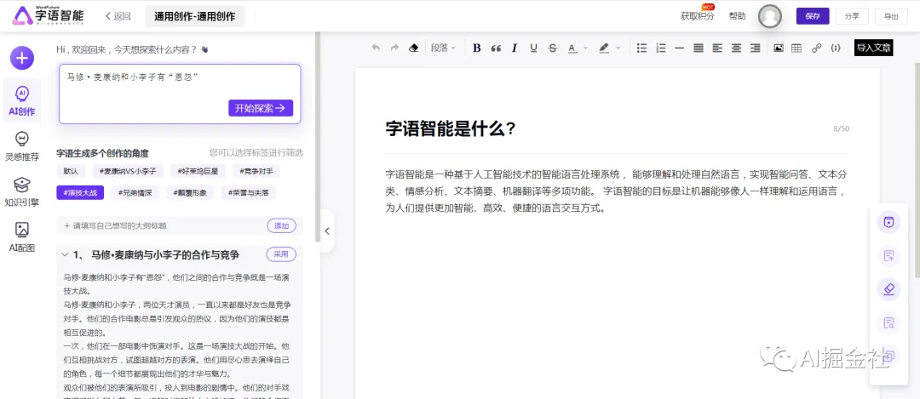The width and height of the screenshot is (920, 399).
Task: Align text to the right
Action: coord(755,48)
